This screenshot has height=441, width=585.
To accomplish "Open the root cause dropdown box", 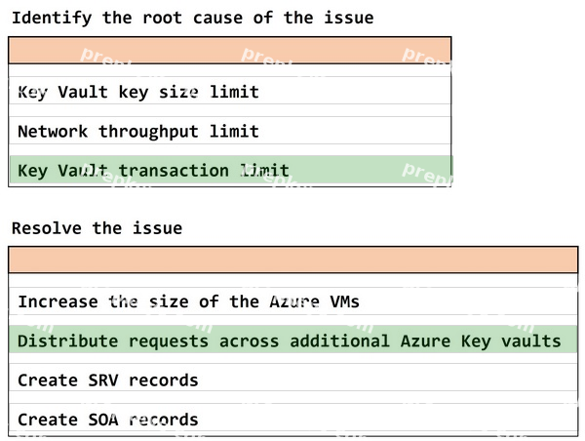I will pos(230,50).
